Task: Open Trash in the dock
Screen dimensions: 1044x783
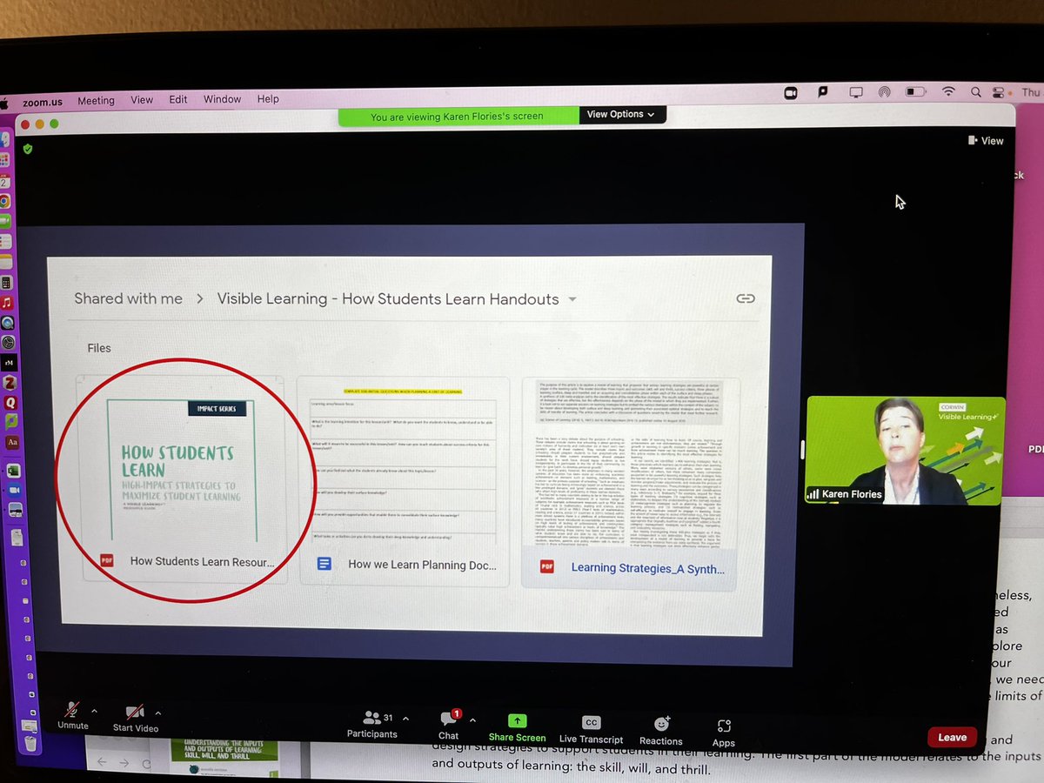Action: click(x=31, y=744)
